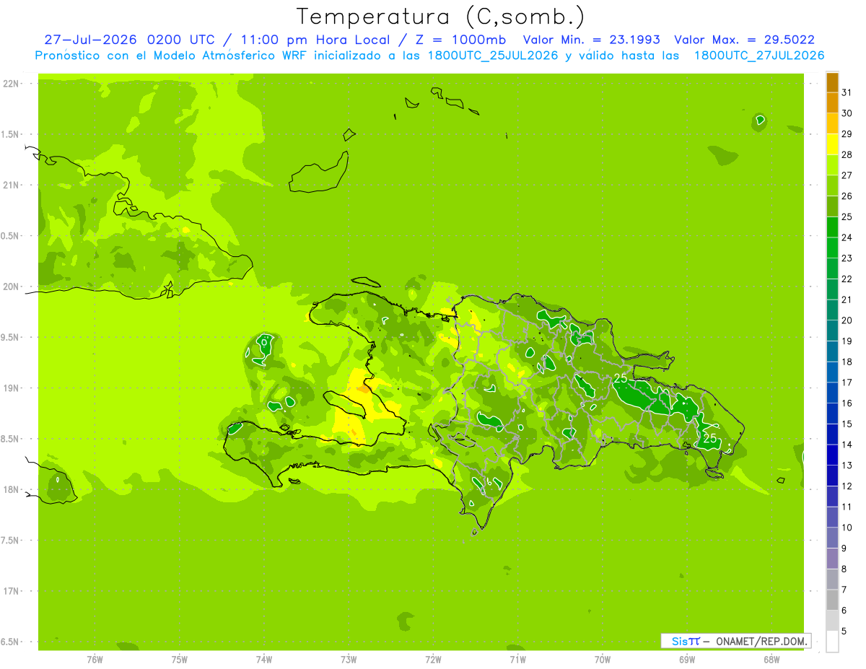This screenshot has width=866, height=669.
Task: Click the "20N" latitude axis label
Action: pyautogui.click(x=10, y=287)
